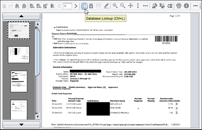The image size is (202, 130).
Task: Click the delete document icon with X
Action: (17, 6)
